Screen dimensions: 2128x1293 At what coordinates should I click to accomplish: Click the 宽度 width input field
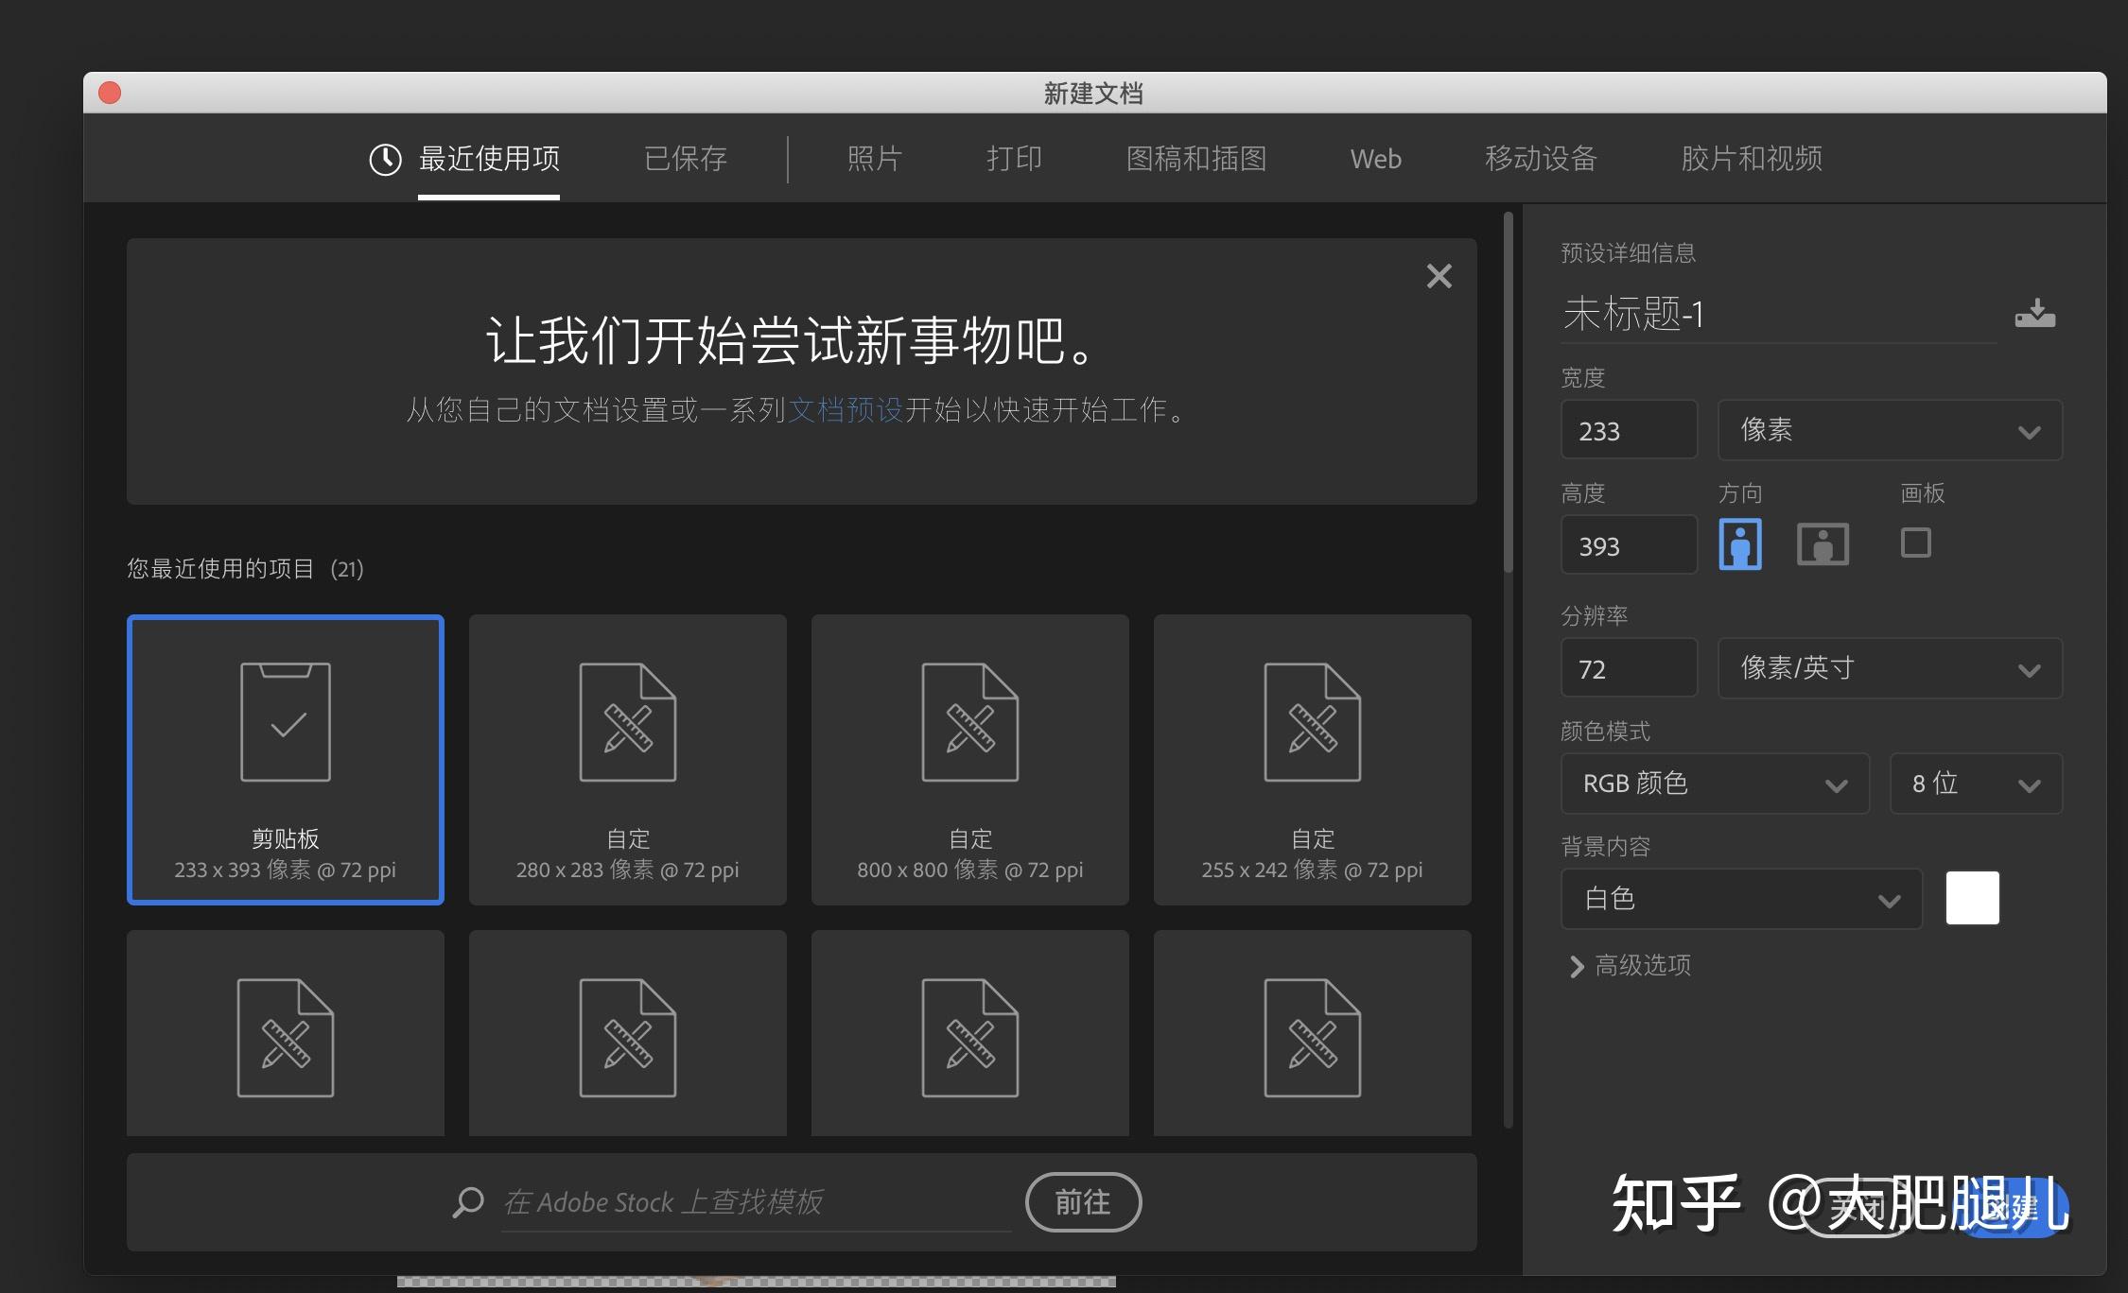[1629, 430]
